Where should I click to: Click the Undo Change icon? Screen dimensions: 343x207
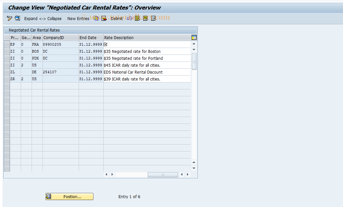pos(129,18)
